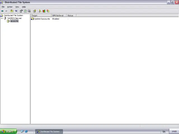Viewport: 179px width, 134px height.
Task: Open the Action menu
Action: [10, 7]
